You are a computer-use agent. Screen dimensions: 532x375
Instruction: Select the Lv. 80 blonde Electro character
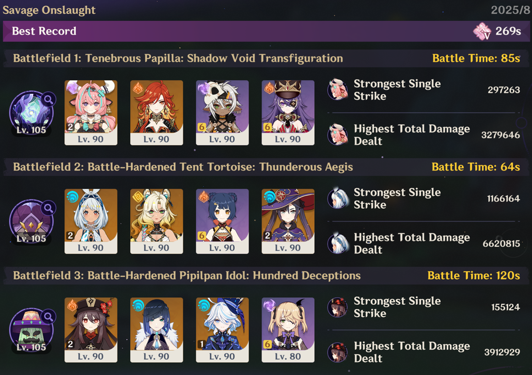click(x=288, y=330)
